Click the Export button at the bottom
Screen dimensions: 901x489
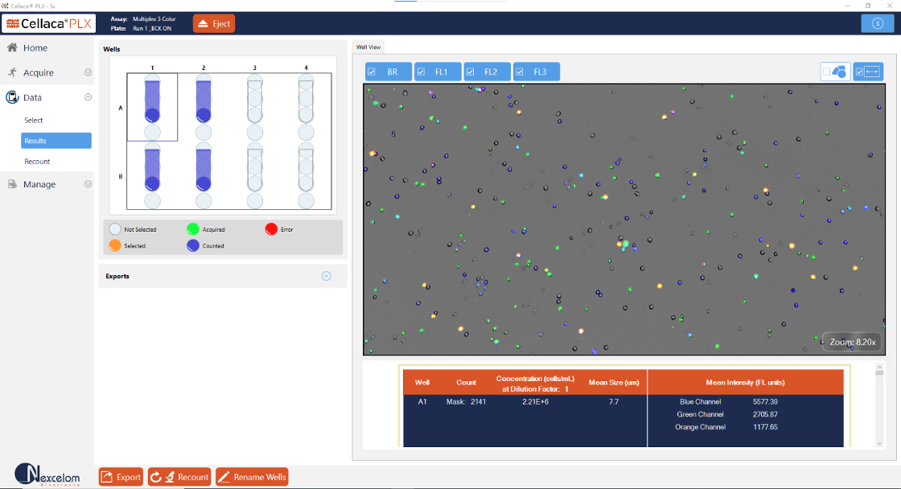pos(121,477)
